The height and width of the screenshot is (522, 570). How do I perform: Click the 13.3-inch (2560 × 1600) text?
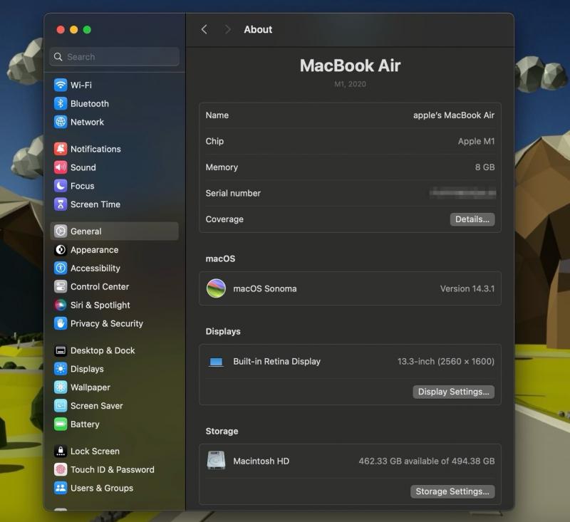pos(446,362)
